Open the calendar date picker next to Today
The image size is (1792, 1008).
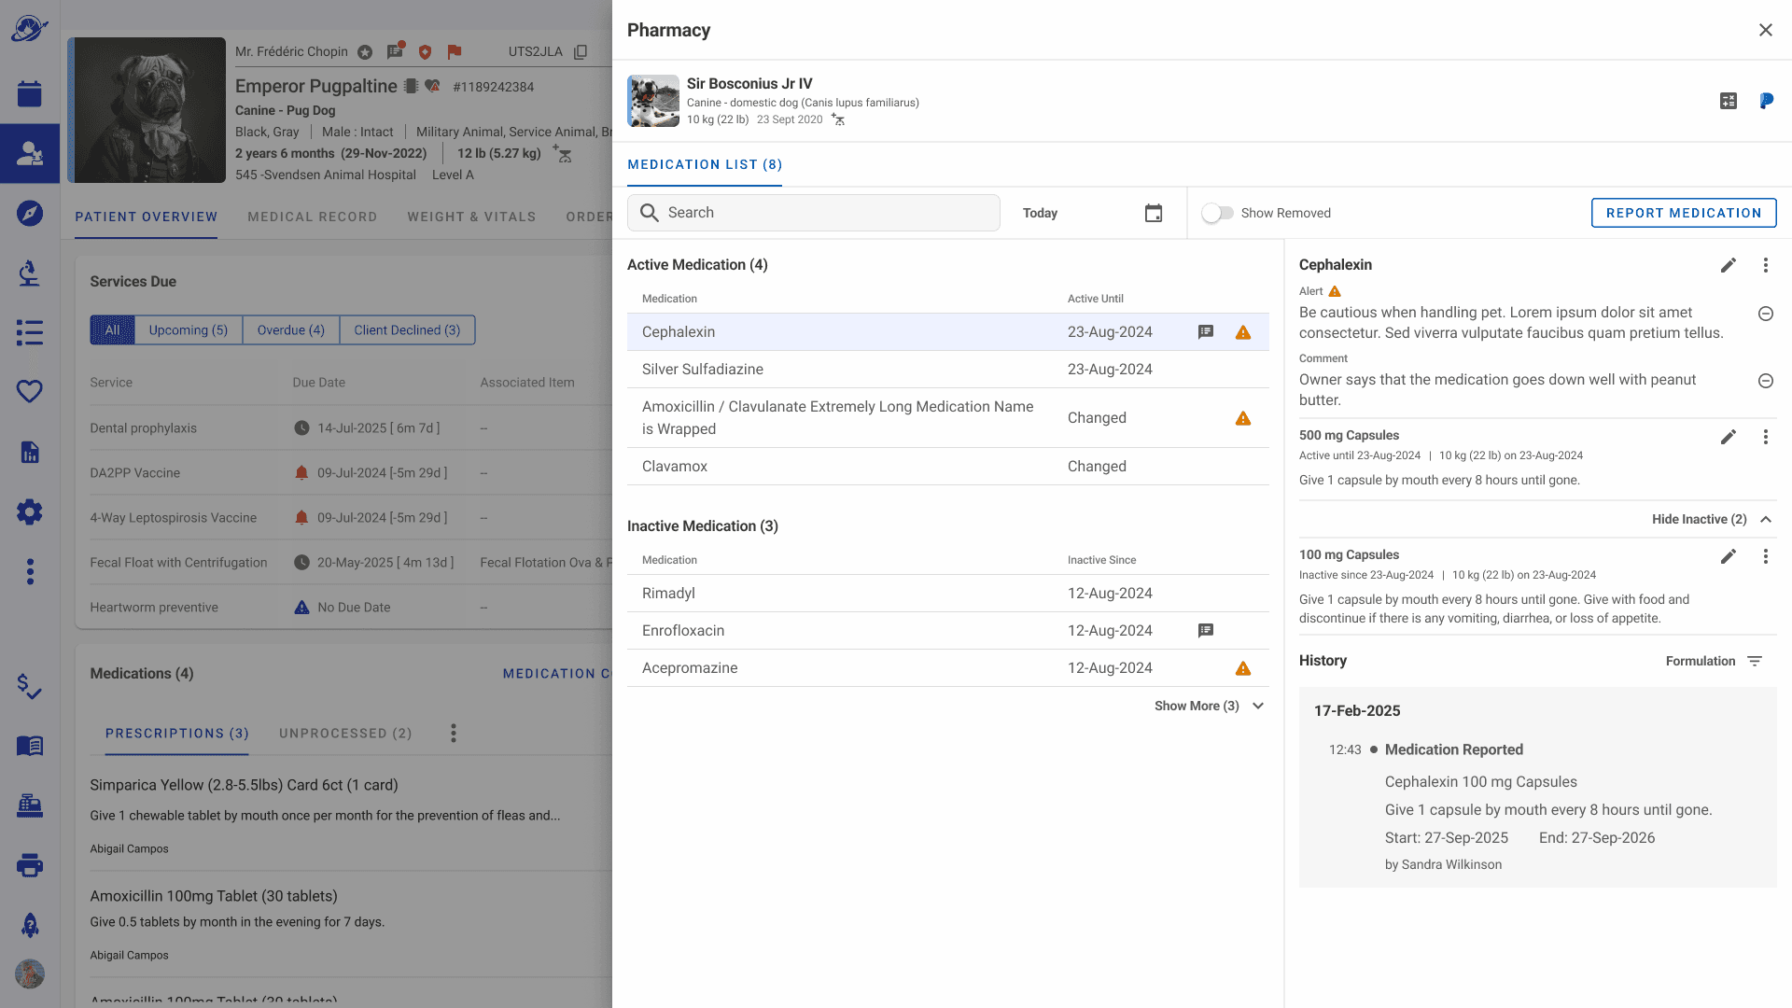1154,213
